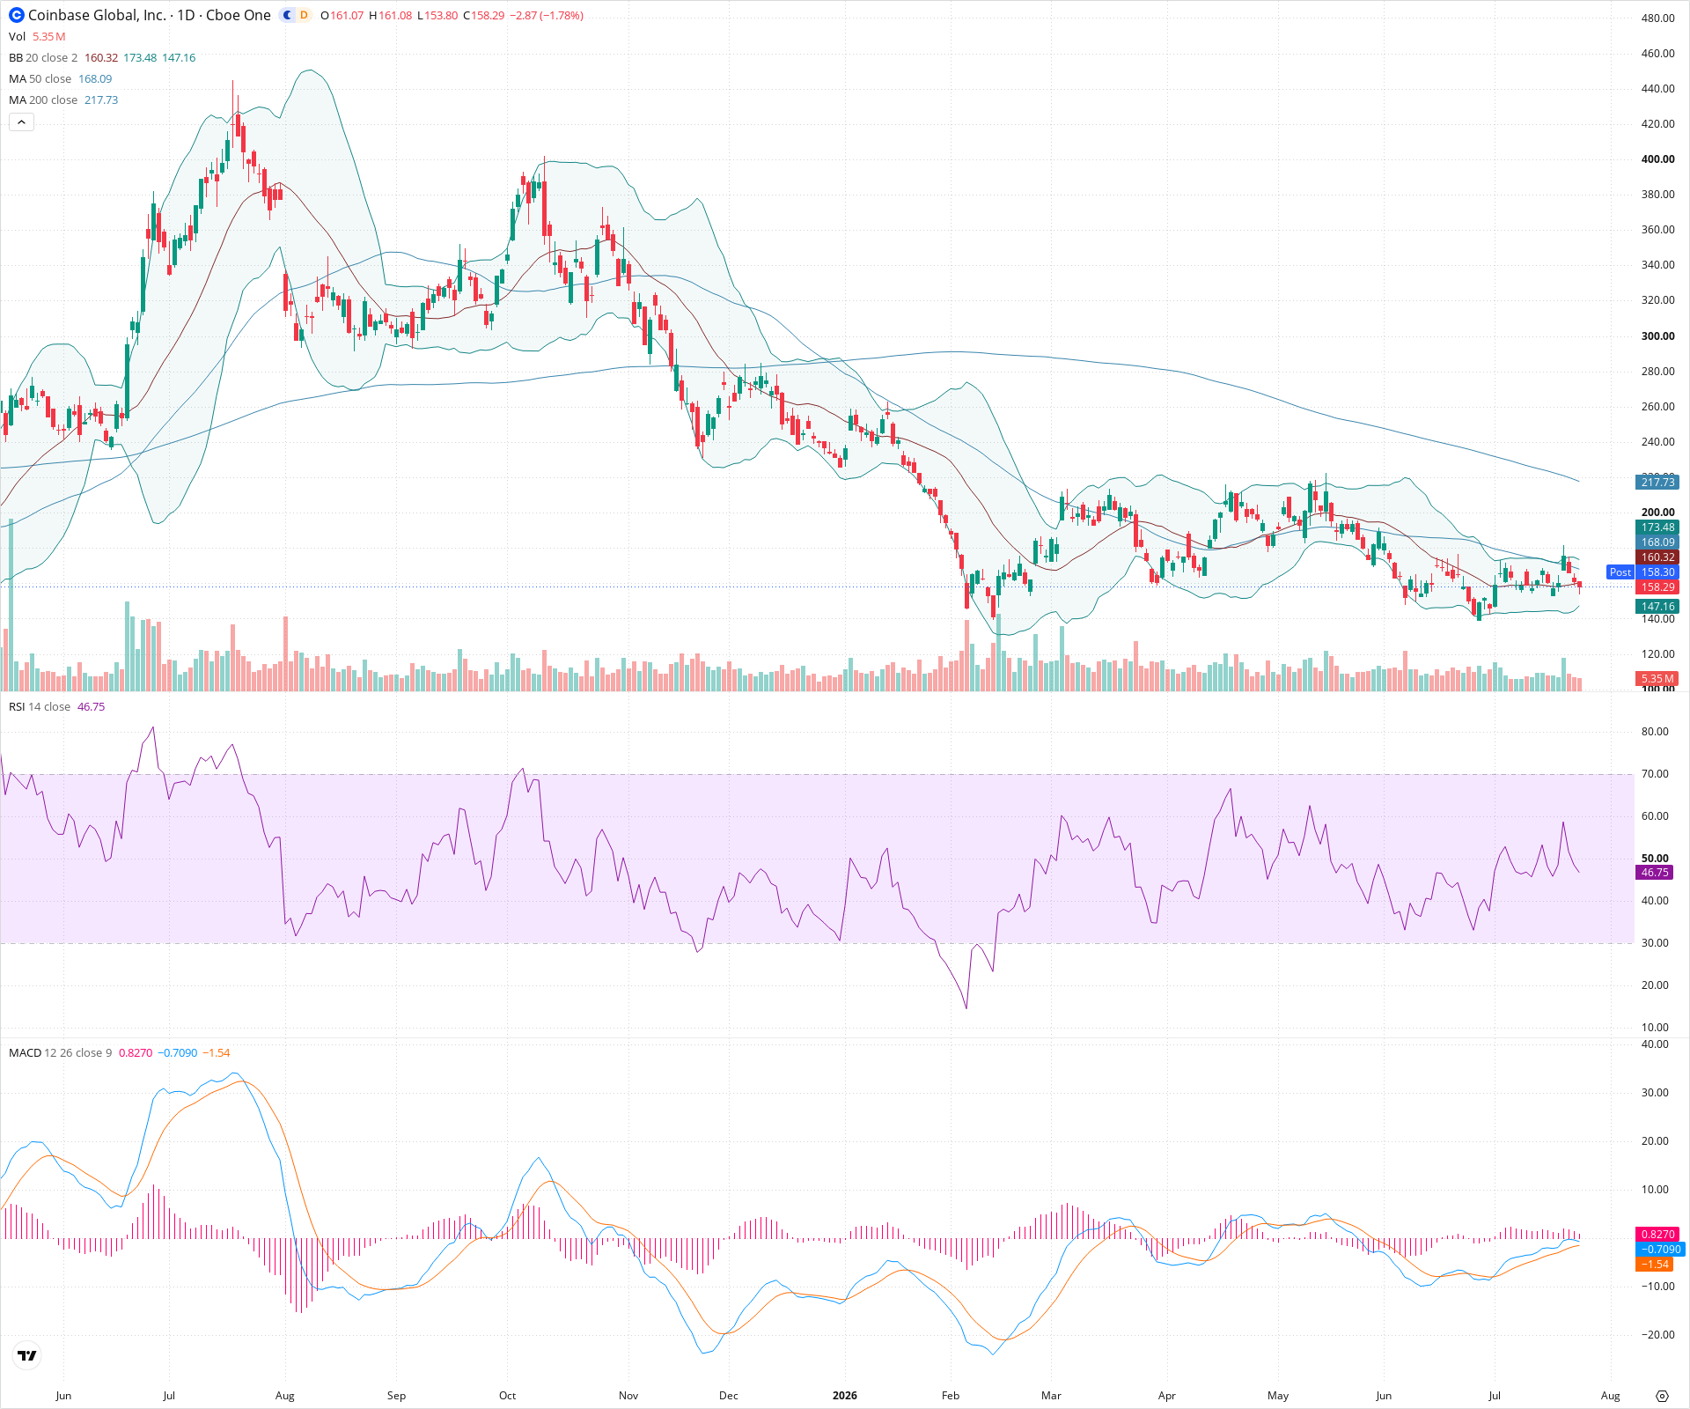Click the −0.7090 MACD line axis label
Viewport: 1690px width, 1409px height.
1660,1250
